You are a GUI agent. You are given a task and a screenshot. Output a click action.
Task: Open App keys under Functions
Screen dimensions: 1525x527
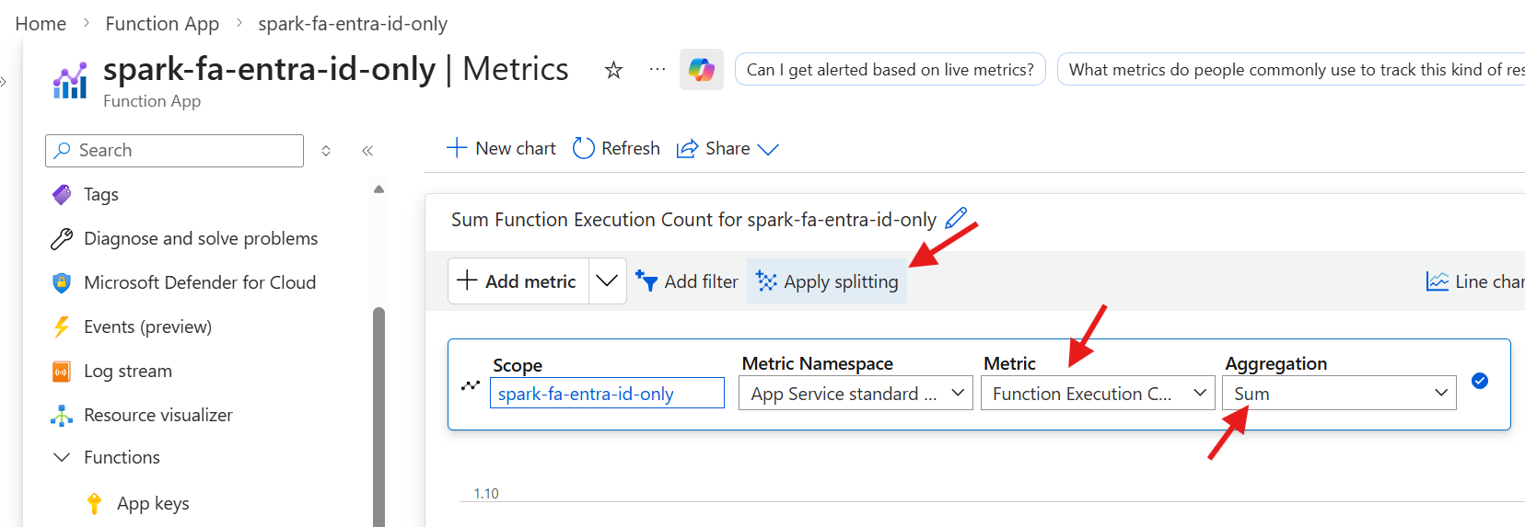[153, 503]
